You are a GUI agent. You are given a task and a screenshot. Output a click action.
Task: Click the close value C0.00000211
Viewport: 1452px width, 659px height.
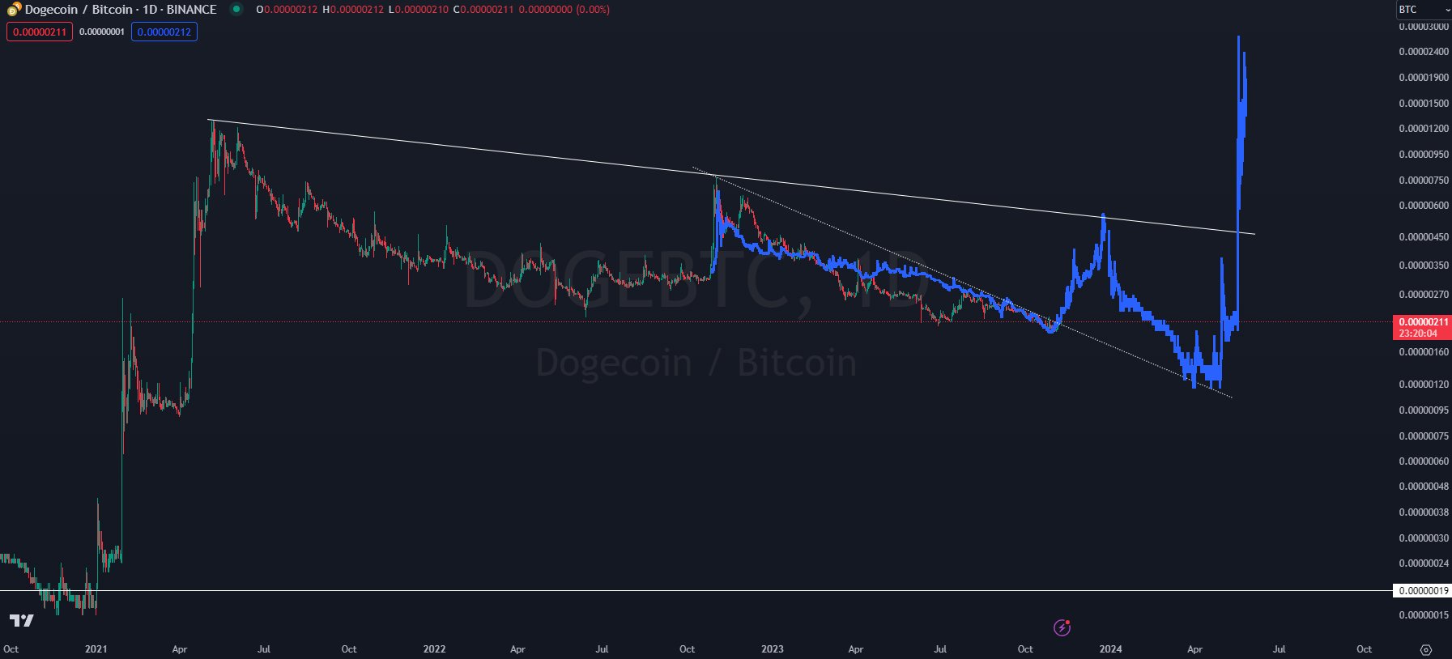483,10
